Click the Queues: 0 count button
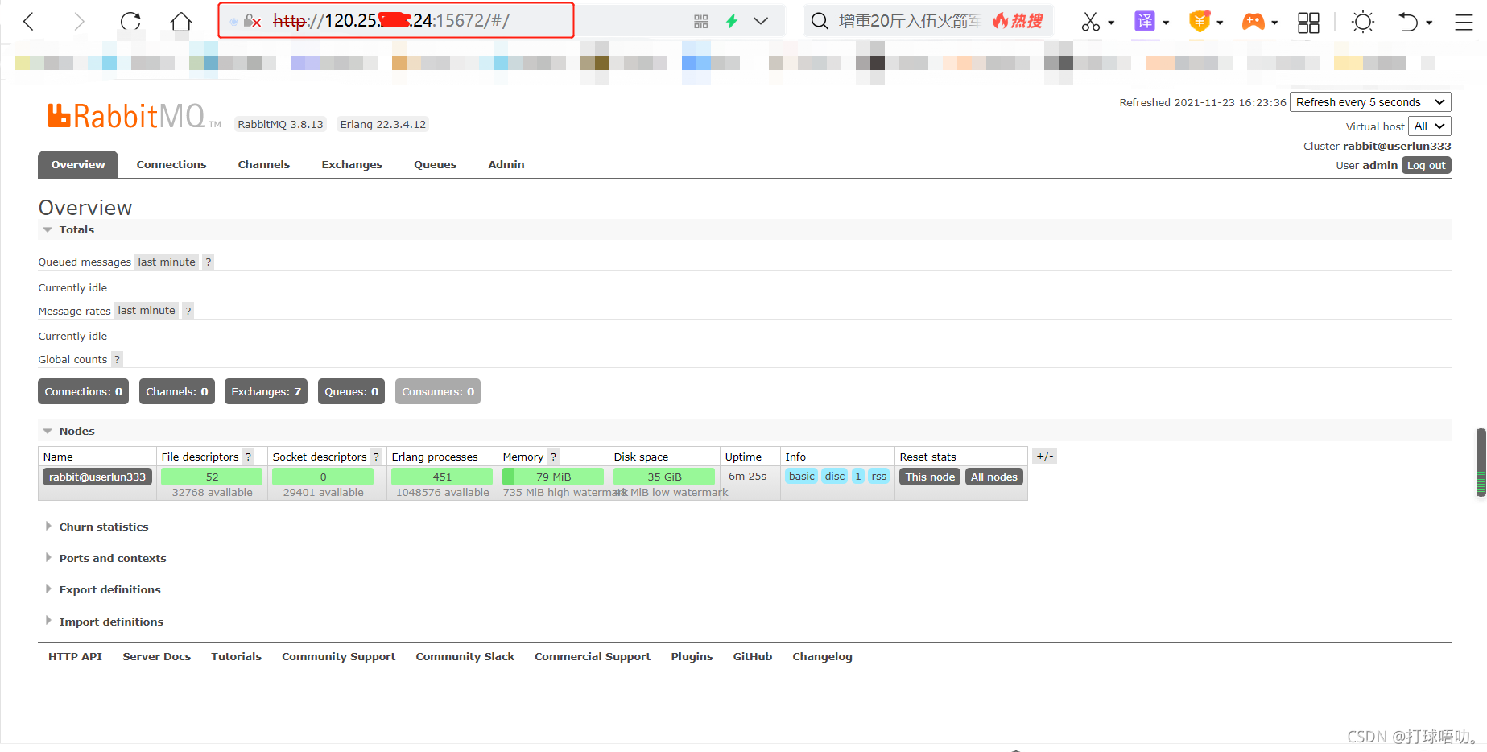Screen dimensions: 1487x752 point(352,391)
